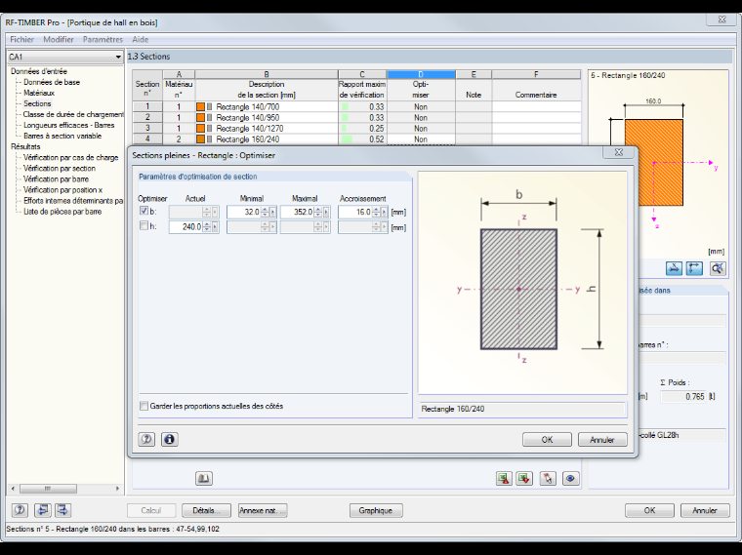
Task: Click arrow button next to Accroissement value
Action: [384, 212]
